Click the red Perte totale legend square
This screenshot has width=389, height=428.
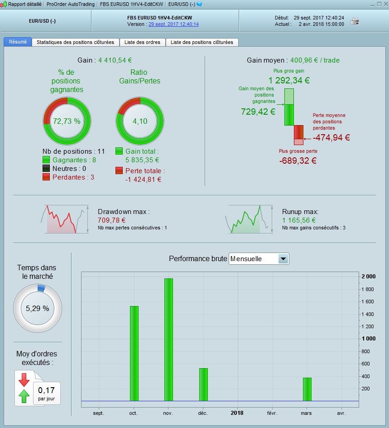point(119,170)
